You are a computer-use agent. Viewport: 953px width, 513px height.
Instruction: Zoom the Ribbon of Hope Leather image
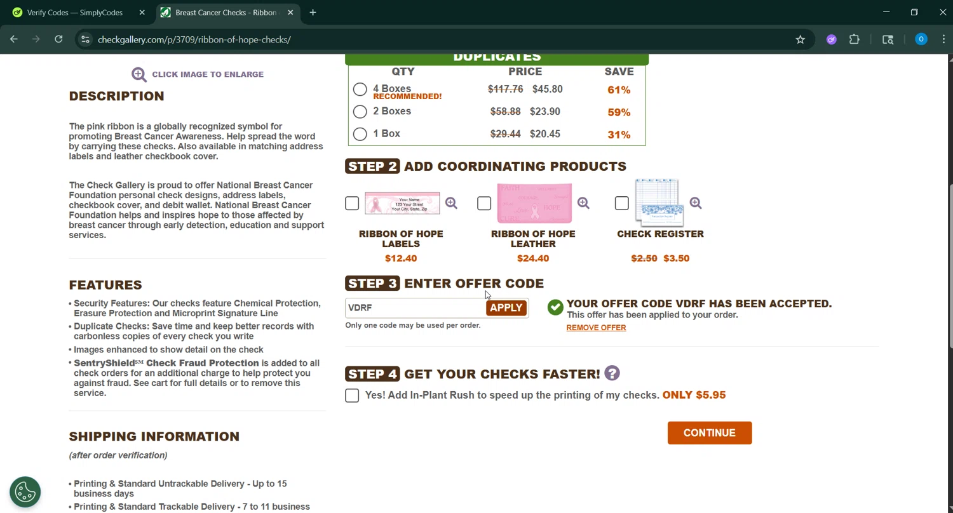click(583, 203)
